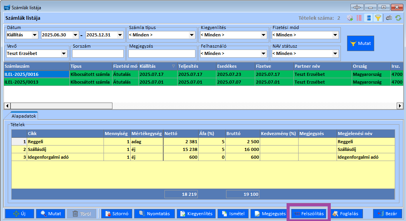Click the Számlák listája app icon in title bar
The image size is (406, 221).
pos(7,7)
